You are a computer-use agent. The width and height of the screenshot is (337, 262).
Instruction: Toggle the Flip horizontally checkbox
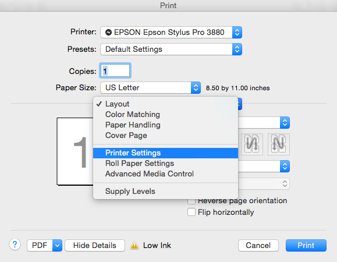pos(191,212)
